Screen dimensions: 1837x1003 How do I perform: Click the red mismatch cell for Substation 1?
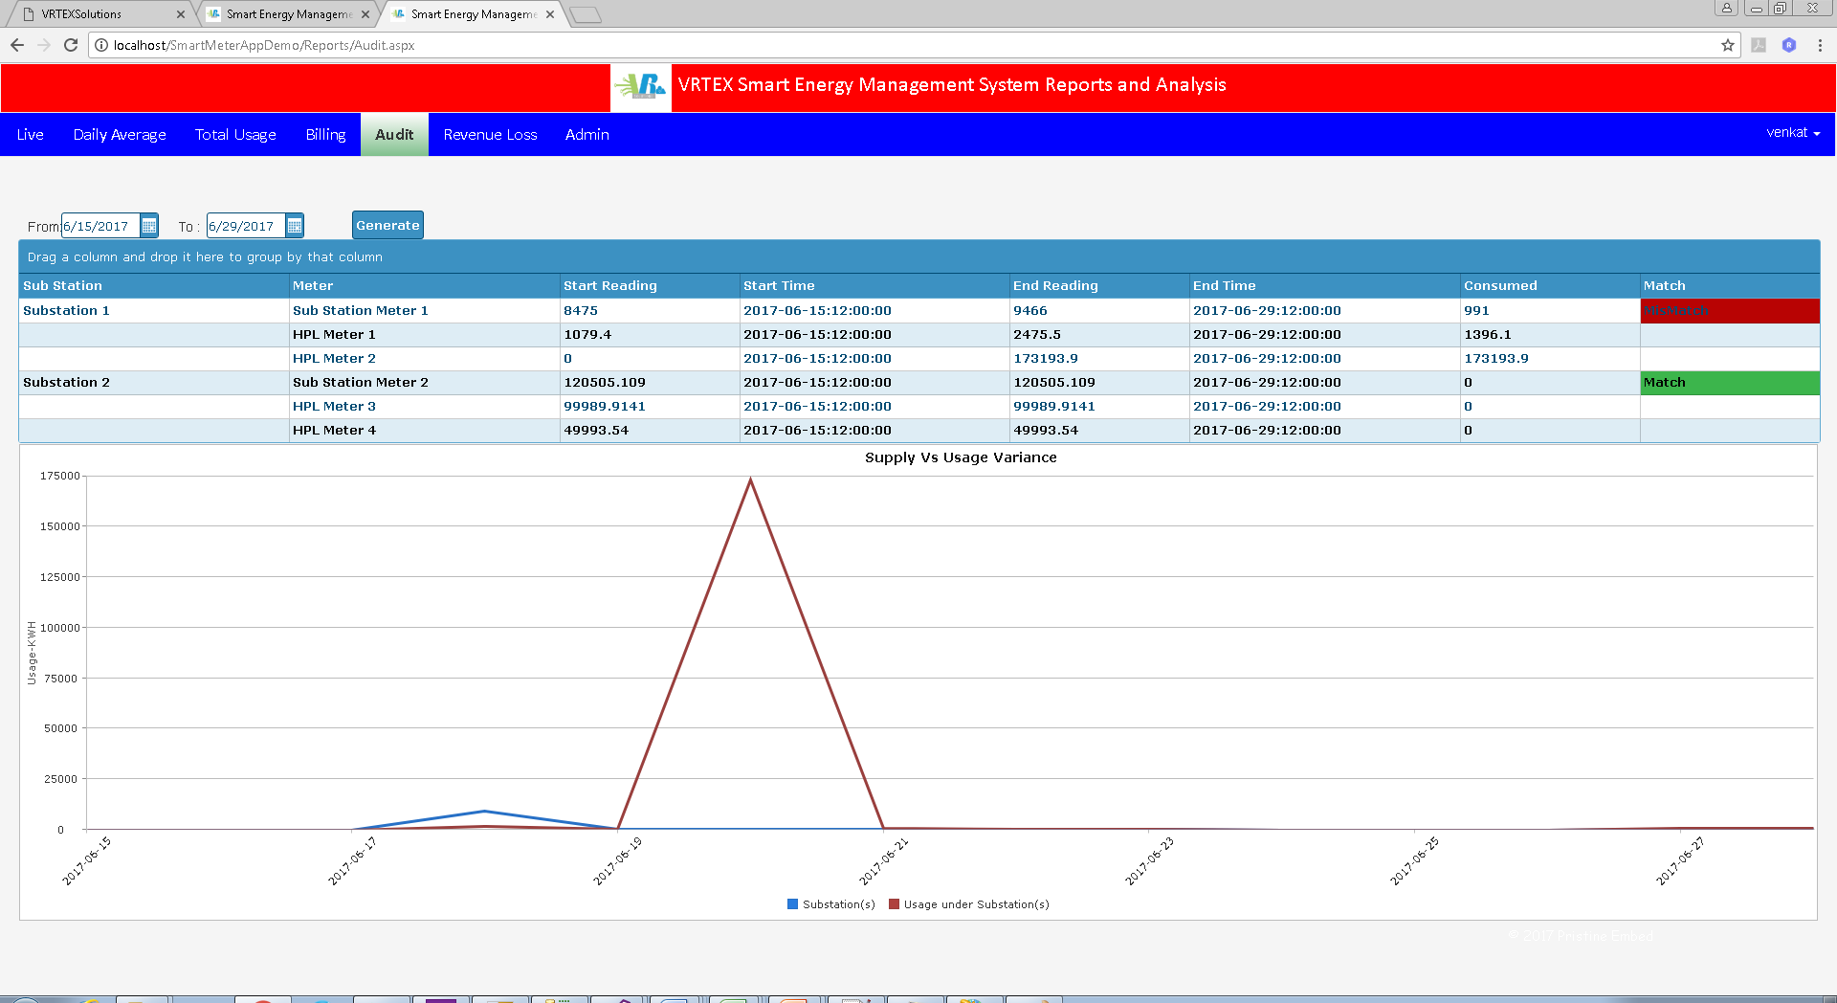coord(1729,311)
